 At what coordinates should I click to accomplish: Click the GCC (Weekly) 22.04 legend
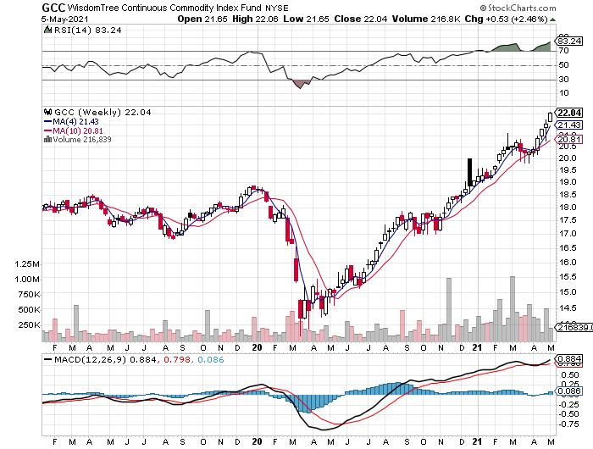pos(103,113)
